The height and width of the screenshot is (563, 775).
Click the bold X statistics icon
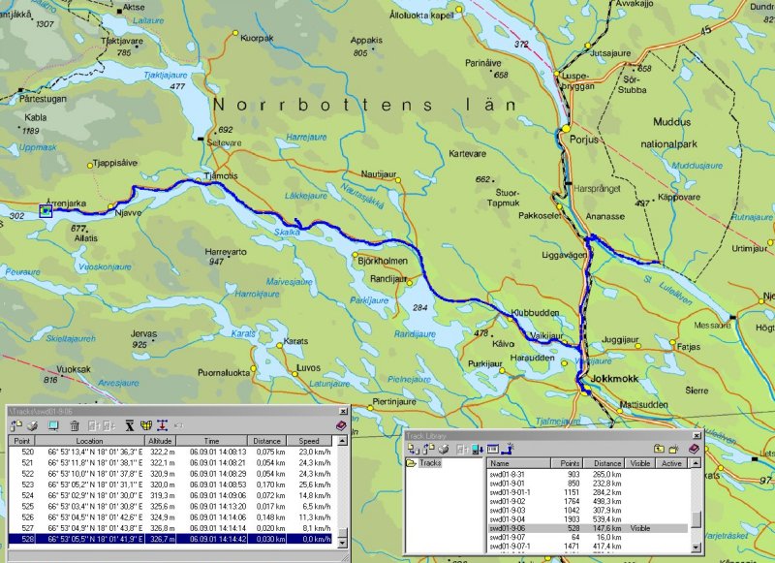tap(129, 425)
